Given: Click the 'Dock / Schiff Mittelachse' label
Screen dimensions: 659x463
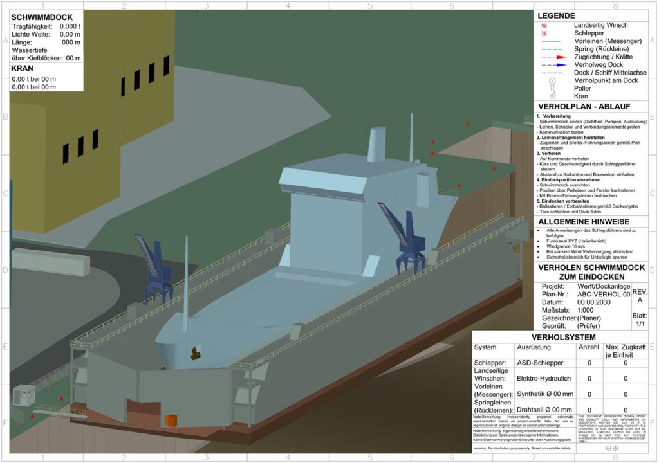Looking at the screenshot, I should (x=610, y=73).
